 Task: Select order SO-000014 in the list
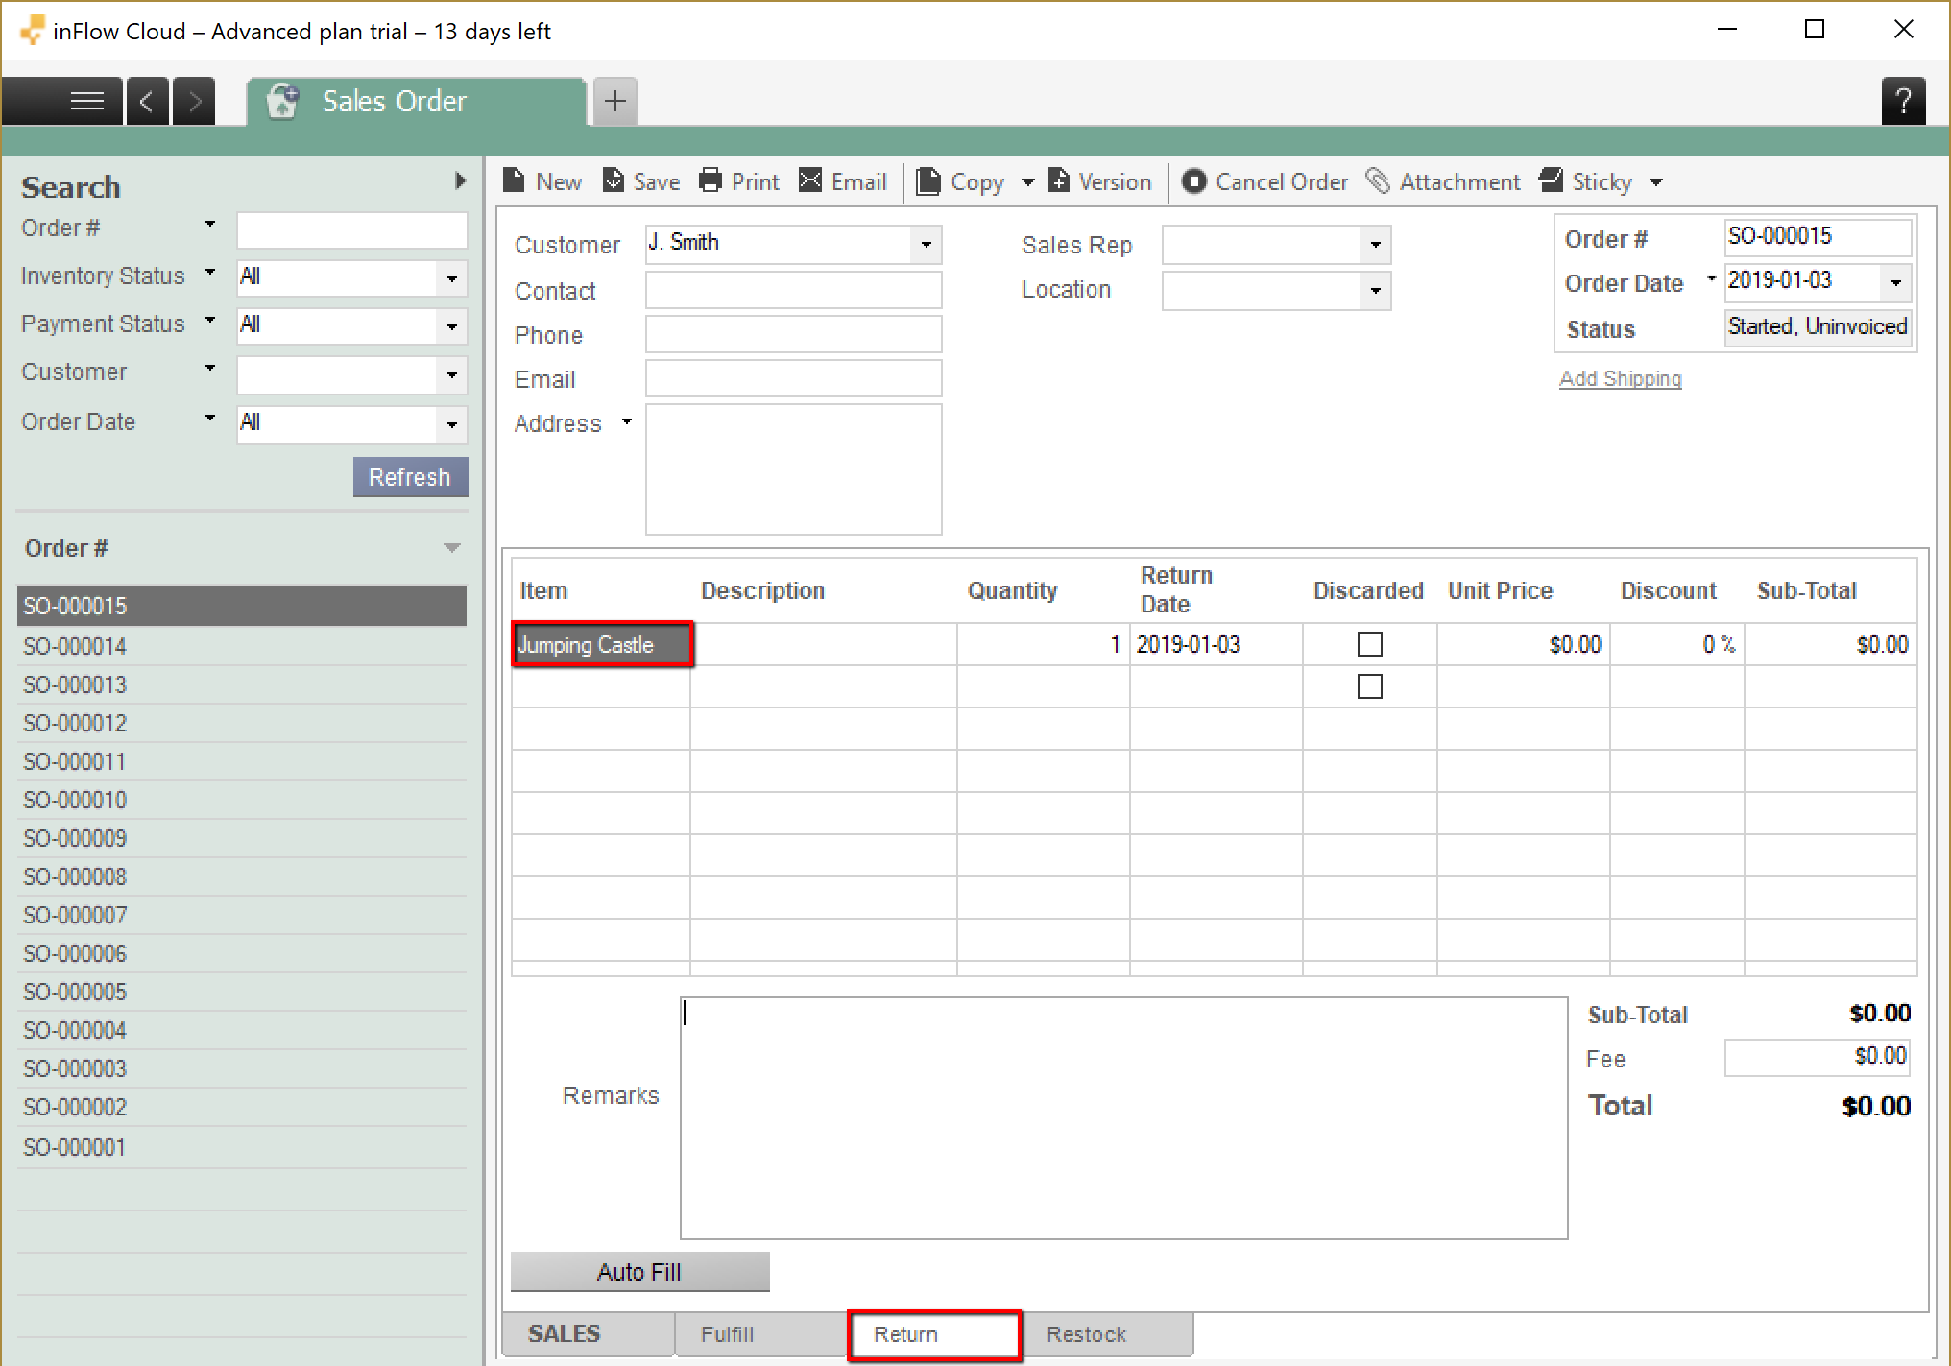point(242,646)
